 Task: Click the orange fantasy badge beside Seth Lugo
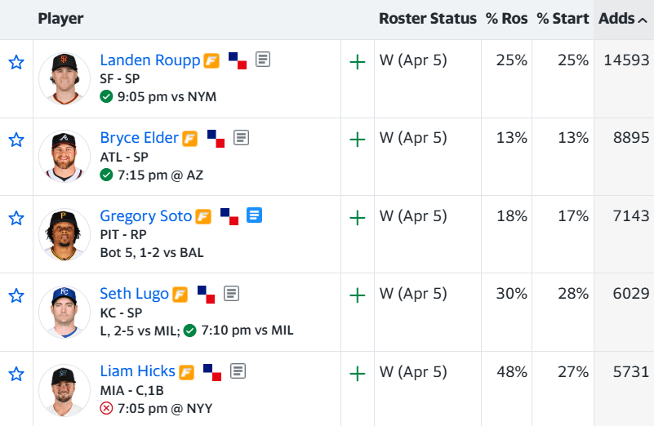coord(180,294)
